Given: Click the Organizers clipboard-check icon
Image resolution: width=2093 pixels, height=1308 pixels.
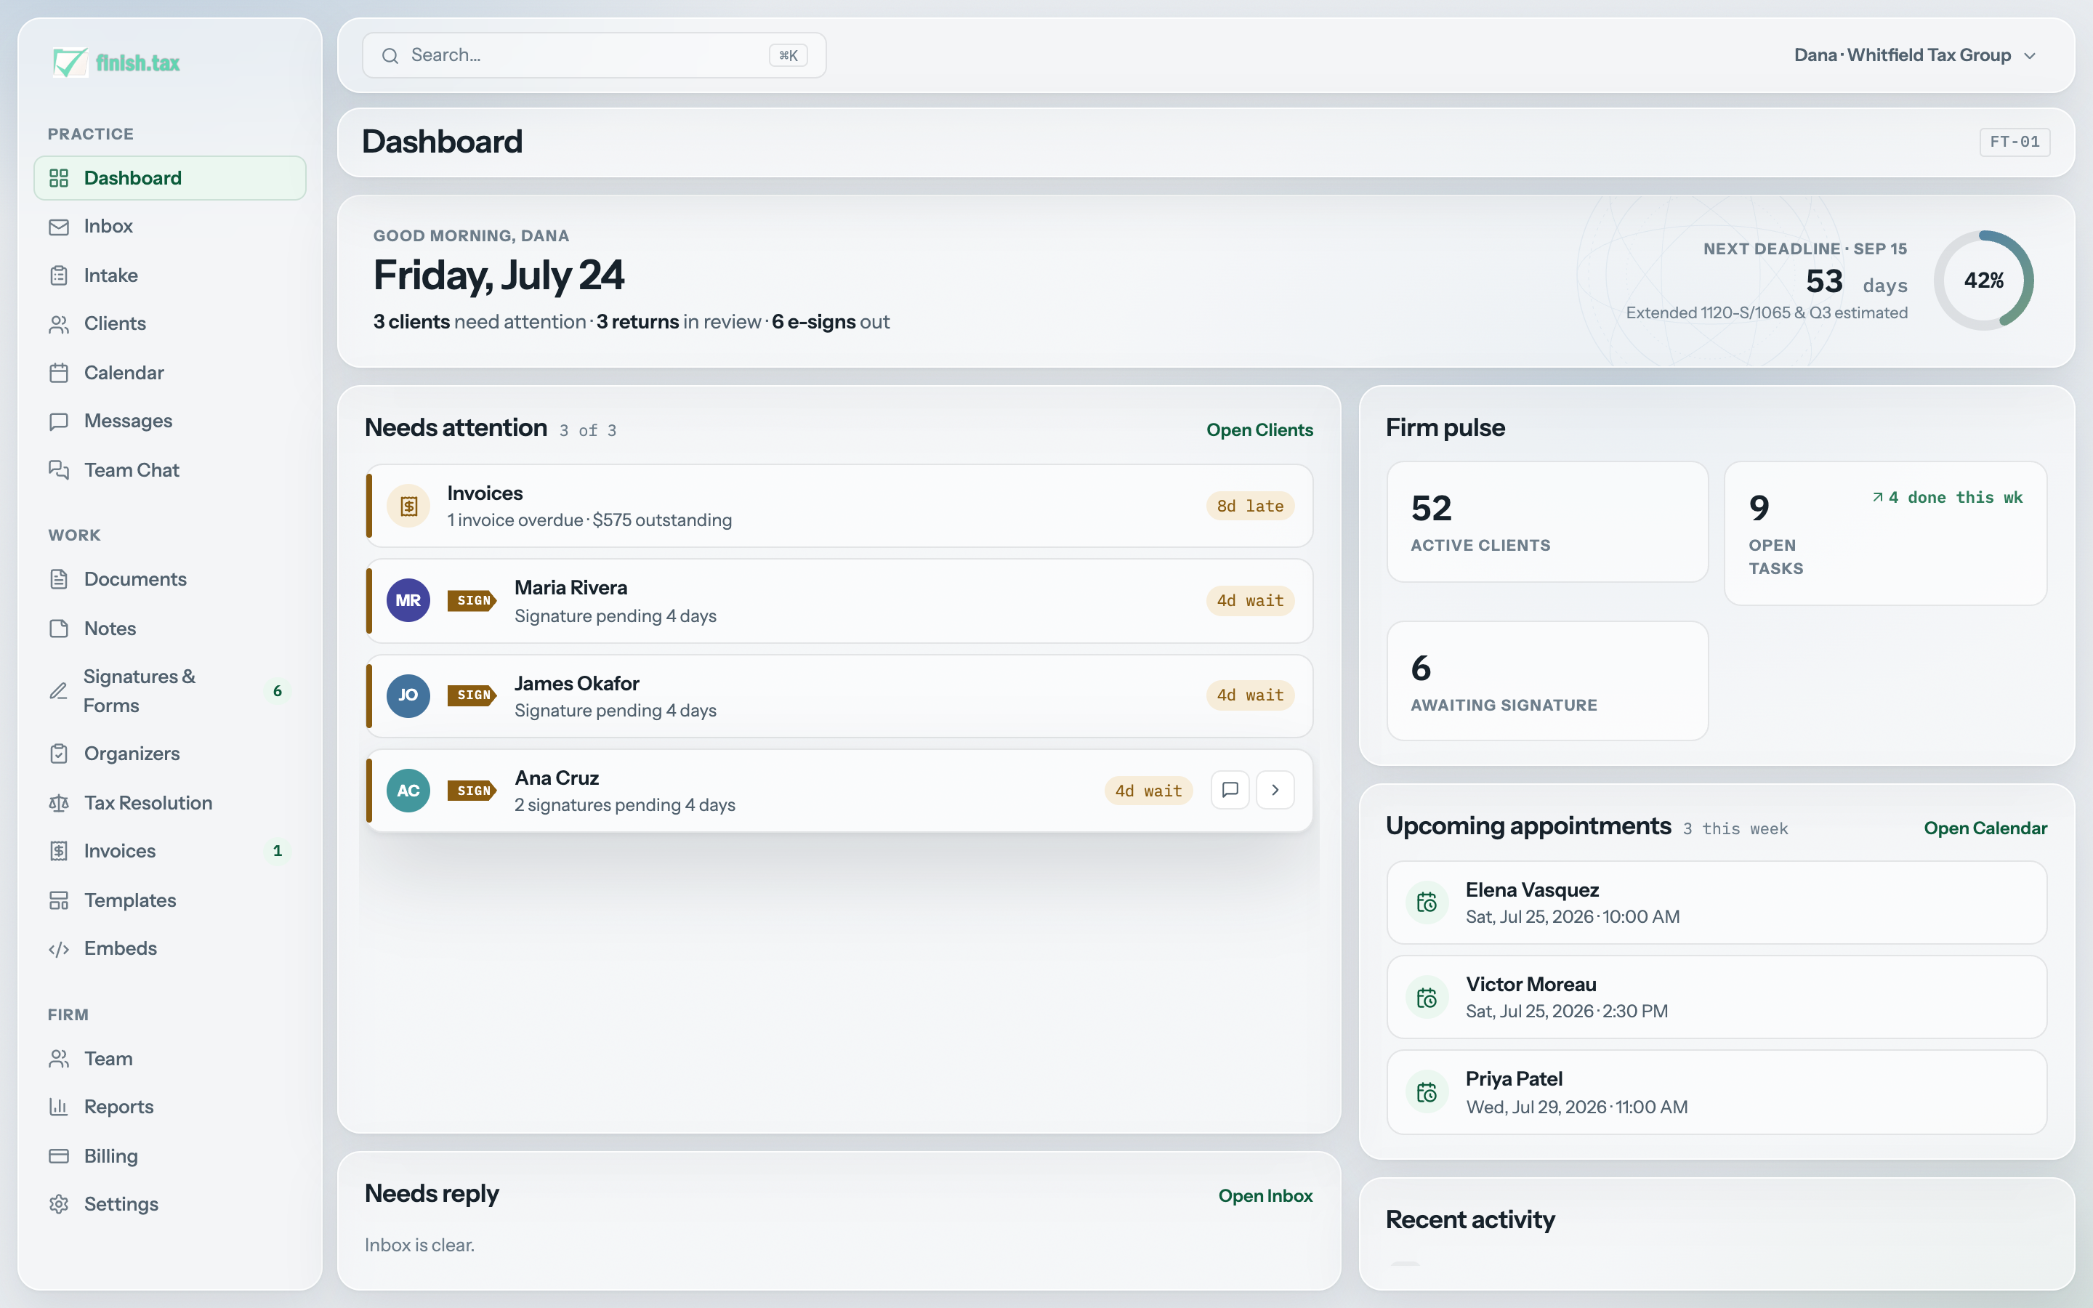Looking at the screenshot, I should 59,754.
